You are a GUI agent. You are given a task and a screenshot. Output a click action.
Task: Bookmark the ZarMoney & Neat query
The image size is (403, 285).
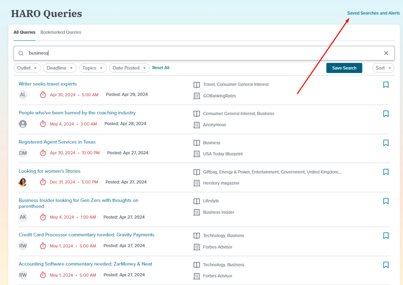[386, 265]
